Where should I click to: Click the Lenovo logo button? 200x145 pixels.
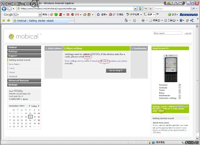click(189, 15)
